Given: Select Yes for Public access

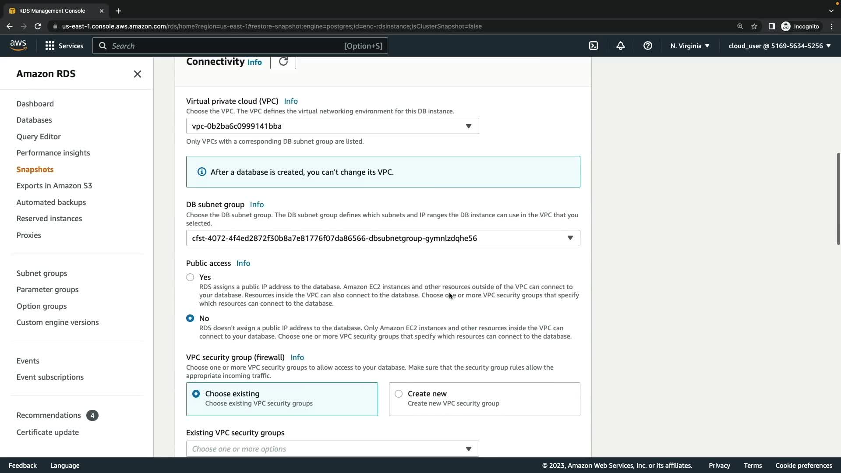Looking at the screenshot, I should [190, 277].
